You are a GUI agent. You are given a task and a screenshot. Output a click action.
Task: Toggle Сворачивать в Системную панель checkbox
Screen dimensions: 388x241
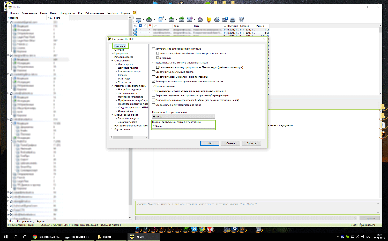[153, 72]
